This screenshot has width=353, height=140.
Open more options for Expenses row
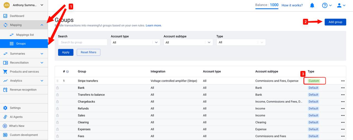(343, 129)
